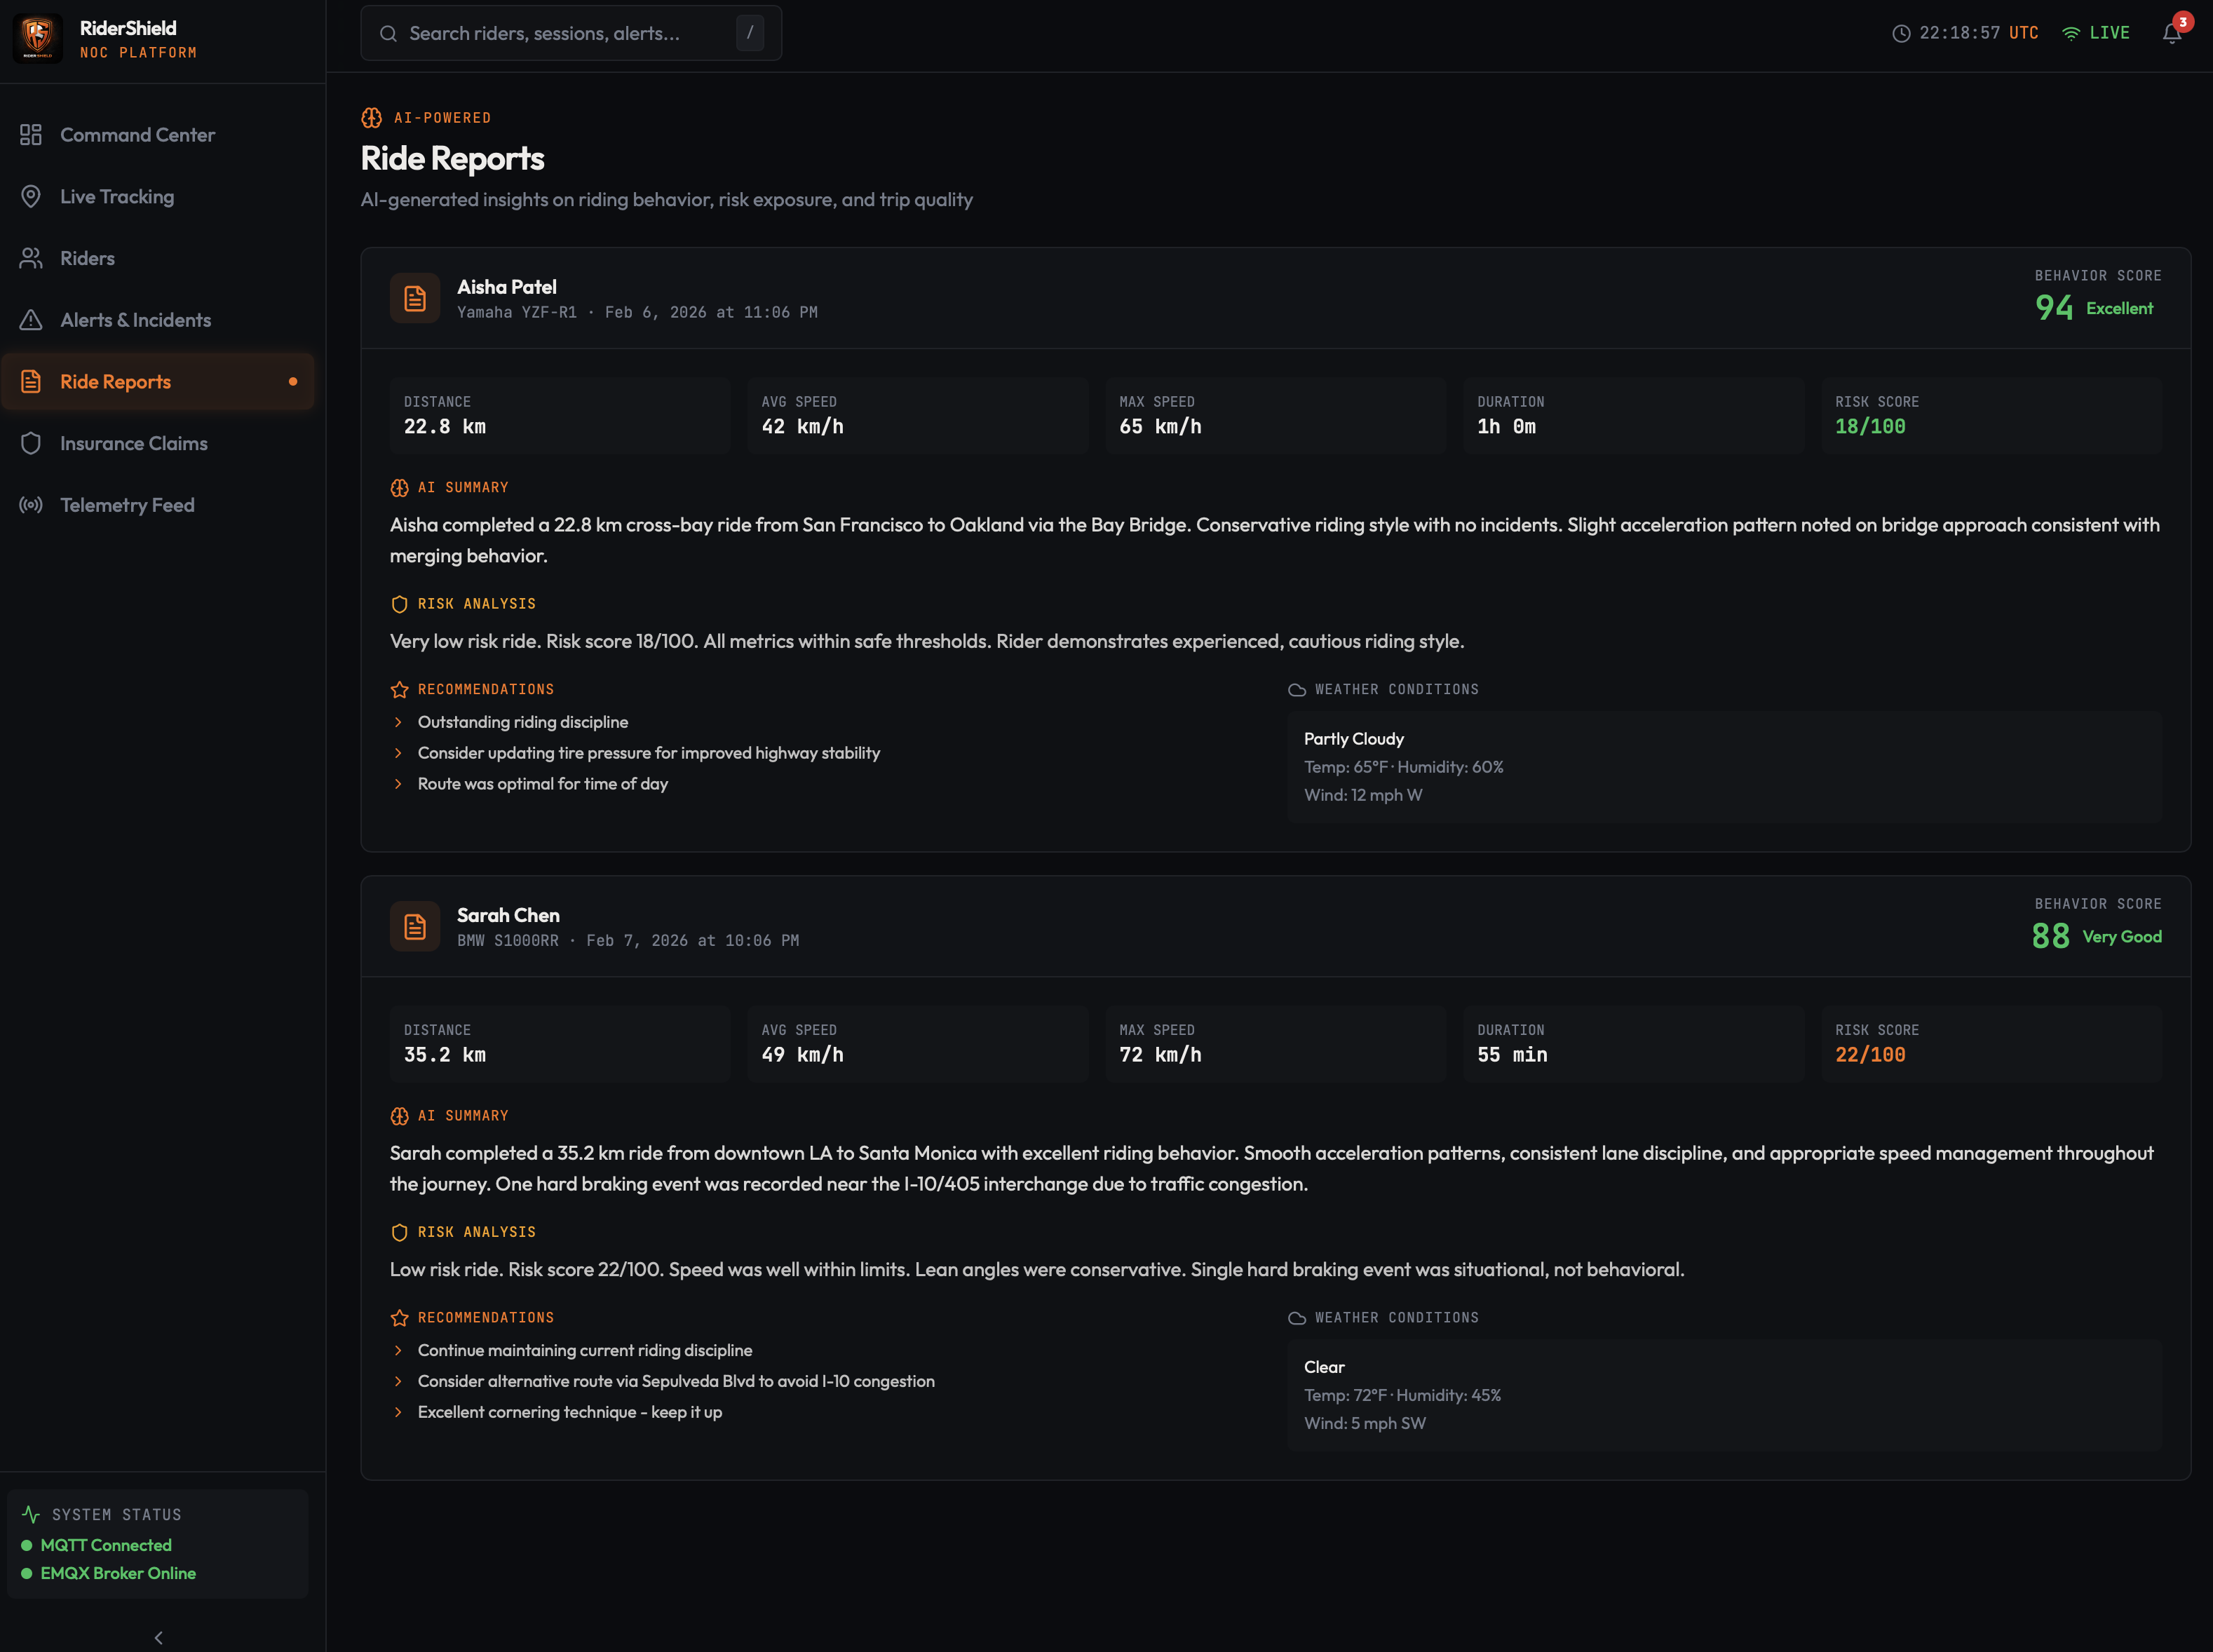The height and width of the screenshot is (1652, 2213).
Task: Select Live Tracking in the sidebar
Action: 116,196
